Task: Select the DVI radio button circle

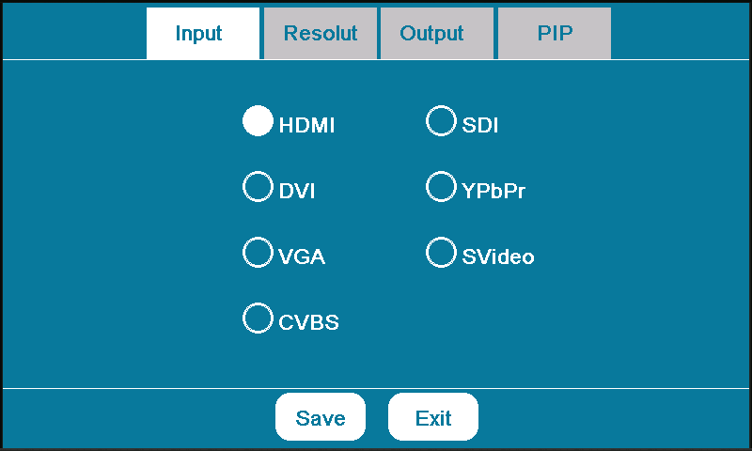Action: click(258, 187)
